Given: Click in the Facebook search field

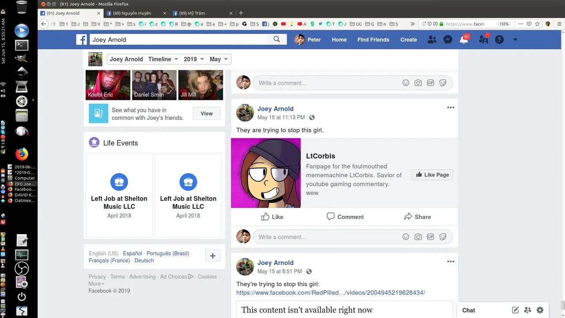Looking at the screenshot, I should coord(178,39).
